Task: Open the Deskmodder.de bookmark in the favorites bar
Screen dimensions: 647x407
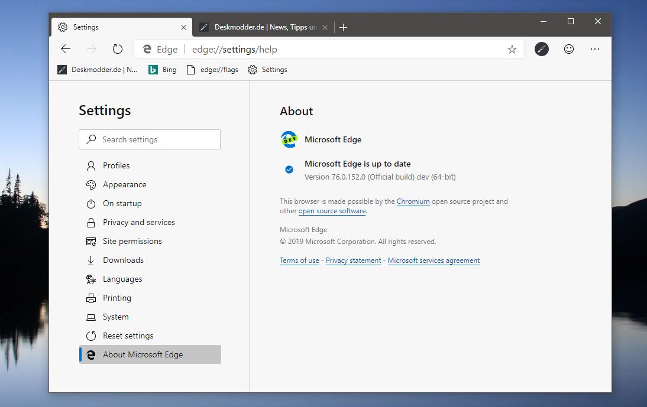Action: click(98, 70)
